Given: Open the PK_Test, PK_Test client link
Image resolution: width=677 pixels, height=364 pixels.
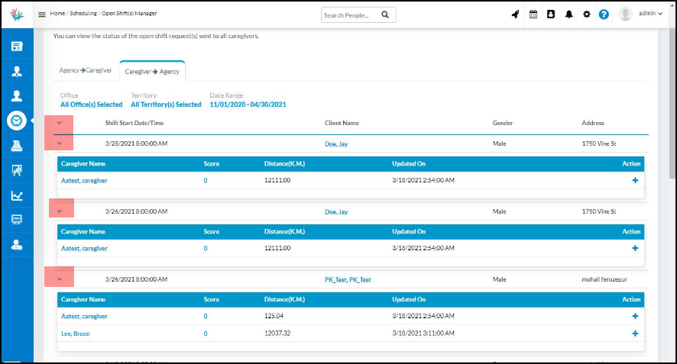Looking at the screenshot, I should tap(348, 280).
